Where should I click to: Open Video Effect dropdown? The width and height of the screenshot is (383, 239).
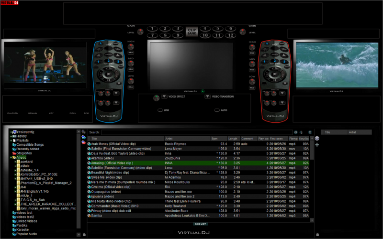click(164, 97)
